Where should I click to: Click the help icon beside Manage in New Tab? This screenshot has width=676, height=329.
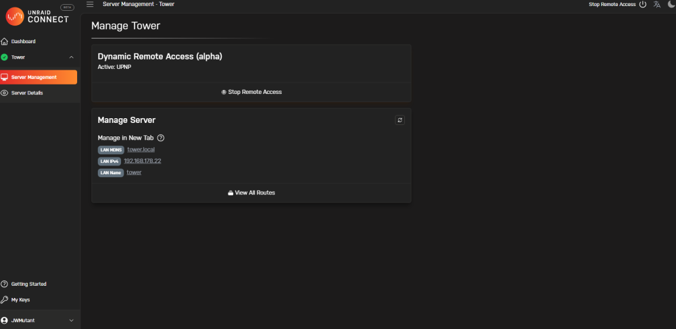click(x=161, y=138)
